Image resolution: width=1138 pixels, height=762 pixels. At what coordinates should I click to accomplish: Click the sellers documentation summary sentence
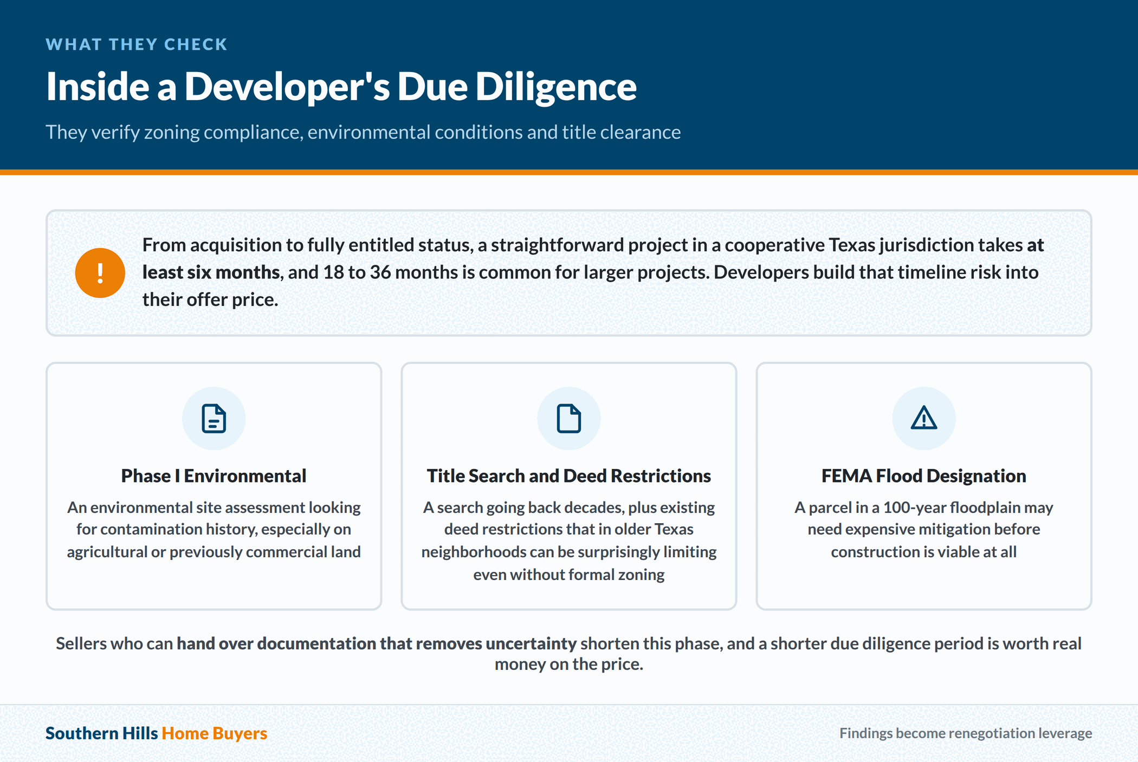pos(568,654)
